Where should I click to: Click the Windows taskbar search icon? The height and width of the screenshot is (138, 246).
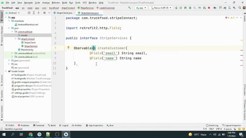[x=13, y=135]
